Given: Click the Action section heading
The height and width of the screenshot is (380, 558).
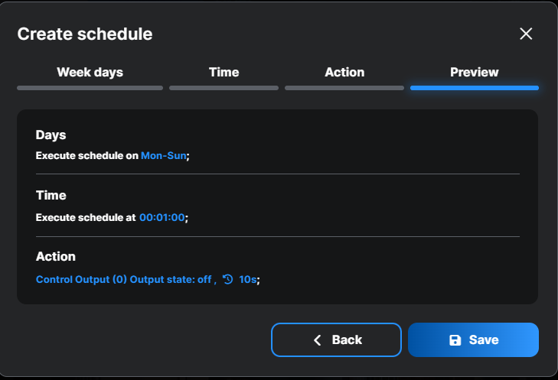Looking at the screenshot, I should tap(56, 257).
